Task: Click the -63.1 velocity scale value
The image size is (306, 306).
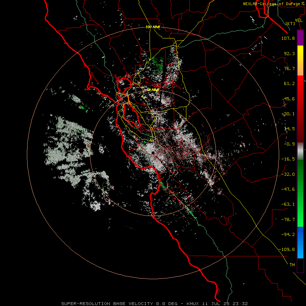Action: click(x=288, y=204)
